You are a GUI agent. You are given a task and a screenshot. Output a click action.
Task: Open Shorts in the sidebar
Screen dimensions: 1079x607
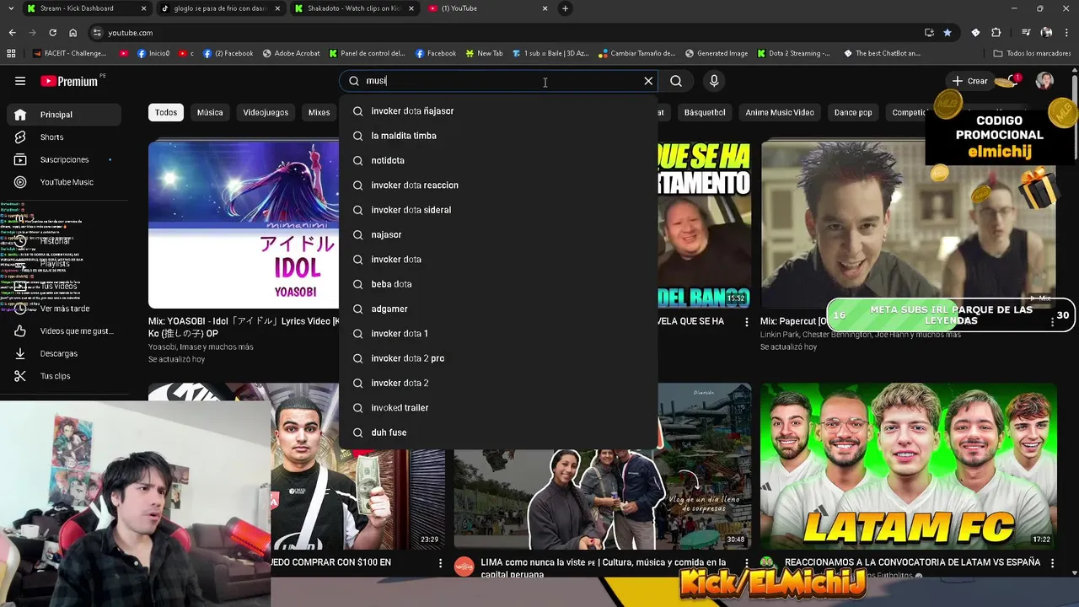click(64, 137)
